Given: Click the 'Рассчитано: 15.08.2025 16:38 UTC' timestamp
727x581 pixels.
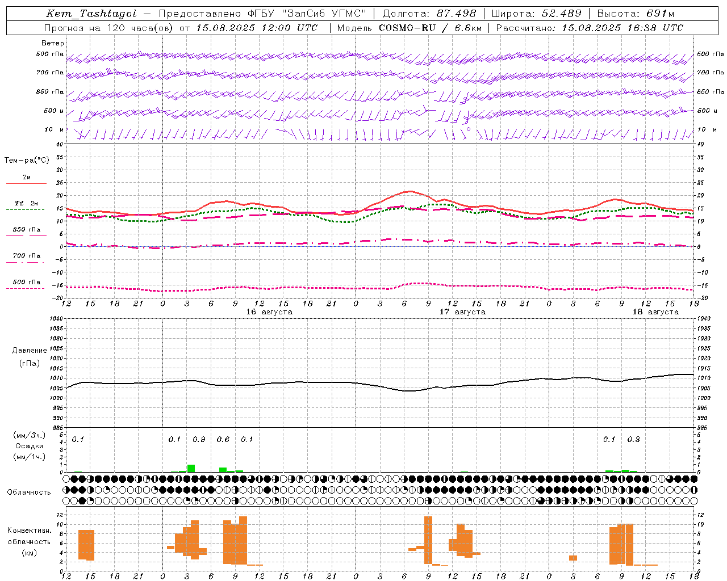Looking at the screenshot, I should pyautogui.click(x=590, y=28).
